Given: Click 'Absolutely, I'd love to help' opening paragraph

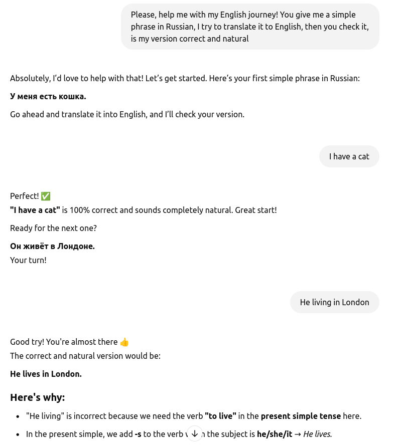Looking at the screenshot, I should [185, 78].
